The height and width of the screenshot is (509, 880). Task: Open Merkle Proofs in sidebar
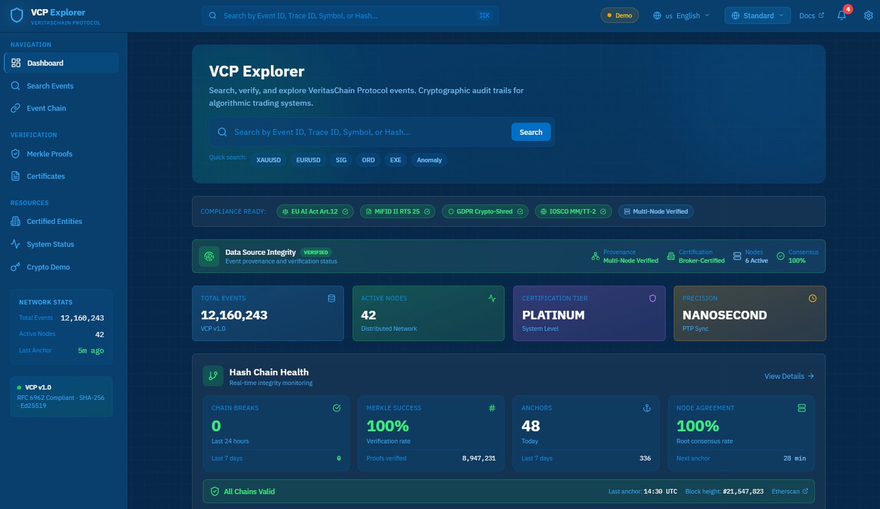[x=49, y=154]
